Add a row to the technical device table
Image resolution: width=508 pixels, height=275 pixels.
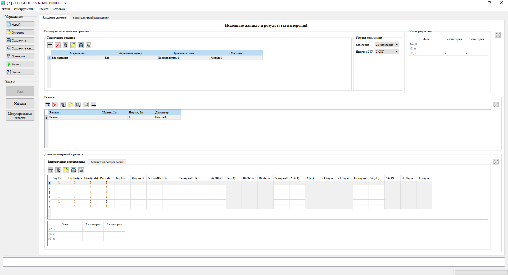(50, 45)
